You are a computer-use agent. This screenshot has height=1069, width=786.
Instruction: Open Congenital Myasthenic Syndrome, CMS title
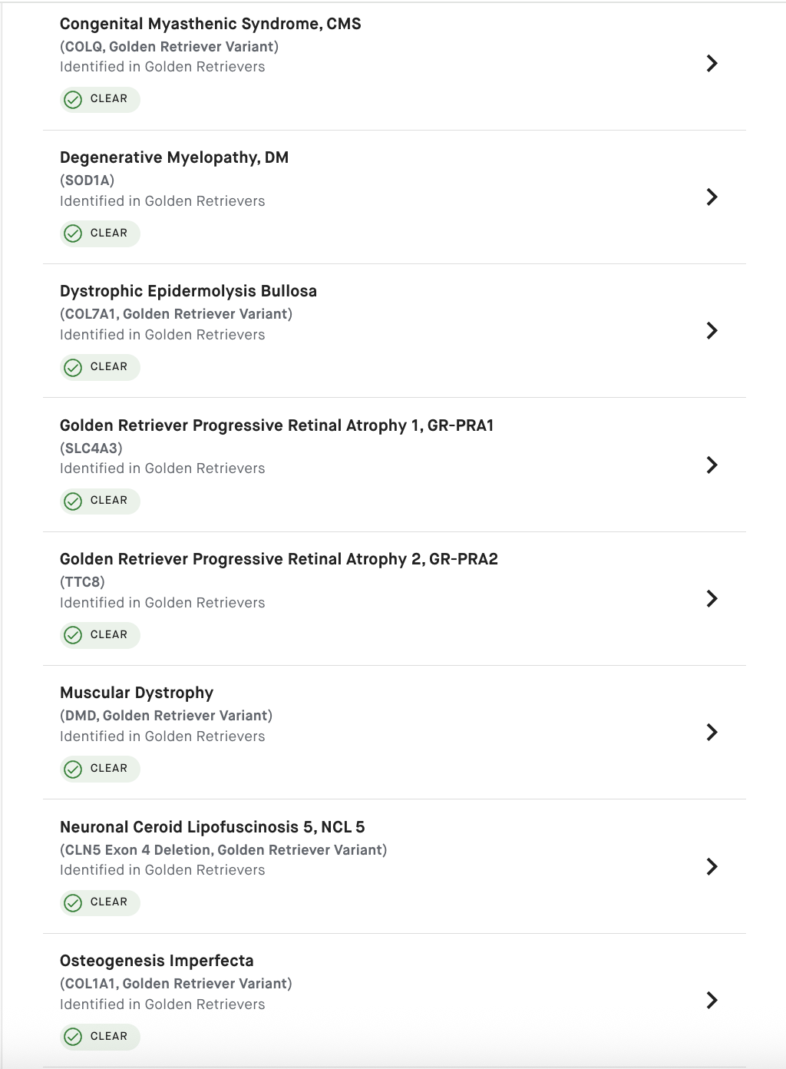pyautogui.click(x=210, y=24)
